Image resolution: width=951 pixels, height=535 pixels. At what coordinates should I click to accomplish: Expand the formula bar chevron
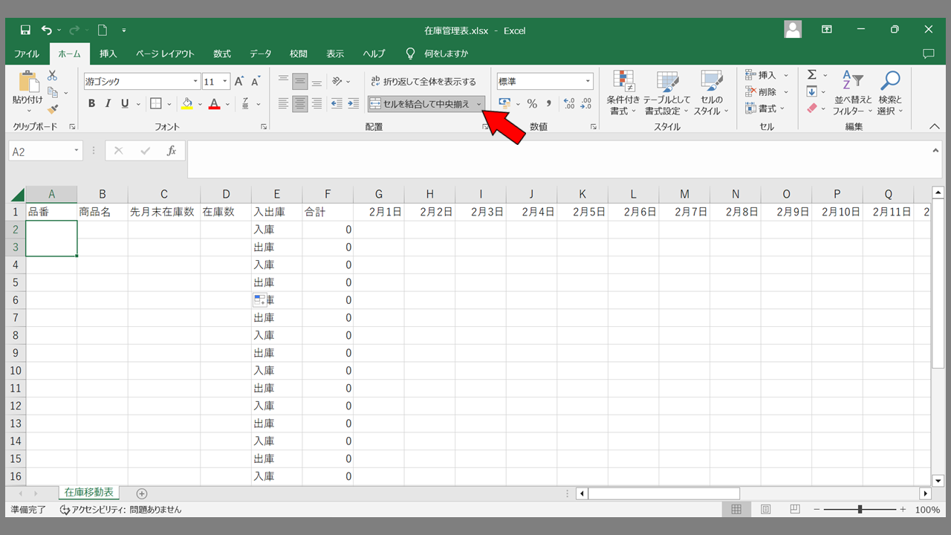coord(936,151)
